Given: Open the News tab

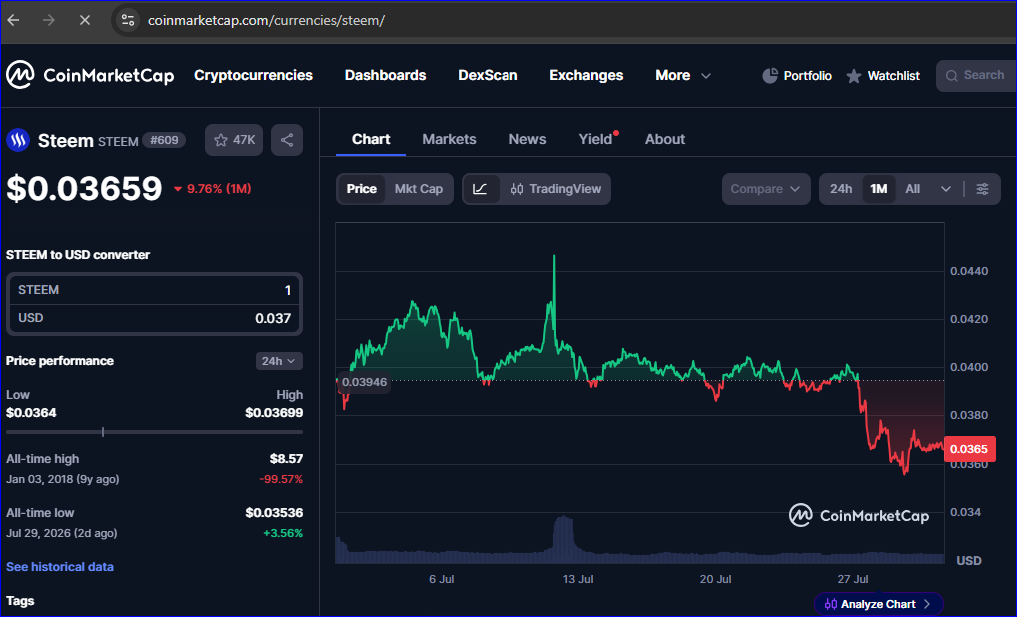Looking at the screenshot, I should [527, 139].
